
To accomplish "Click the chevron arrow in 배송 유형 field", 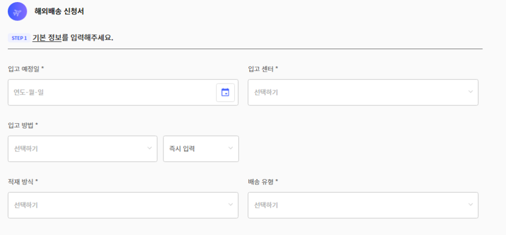I will click(x=470, y=204).
